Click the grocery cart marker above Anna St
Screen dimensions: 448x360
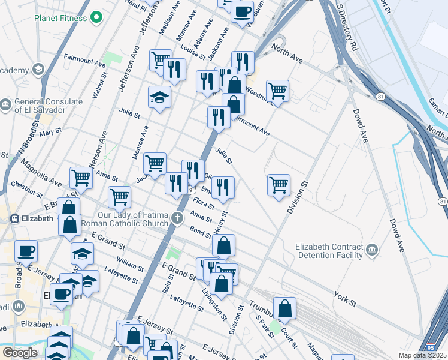click(155, 164)
